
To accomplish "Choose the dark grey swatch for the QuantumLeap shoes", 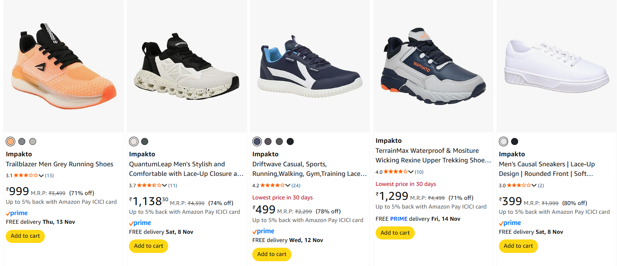I will [x=145, y=141].
